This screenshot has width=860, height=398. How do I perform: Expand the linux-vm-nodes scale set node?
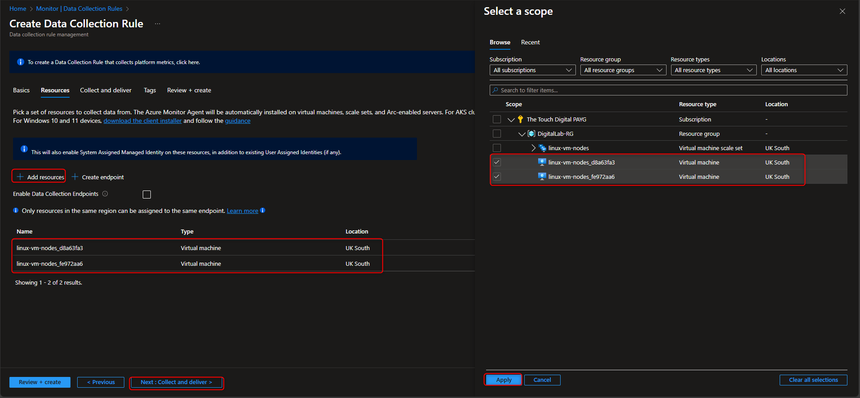pos(533,148)
